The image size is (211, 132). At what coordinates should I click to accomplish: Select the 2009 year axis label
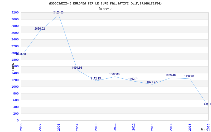pos(77,127)
